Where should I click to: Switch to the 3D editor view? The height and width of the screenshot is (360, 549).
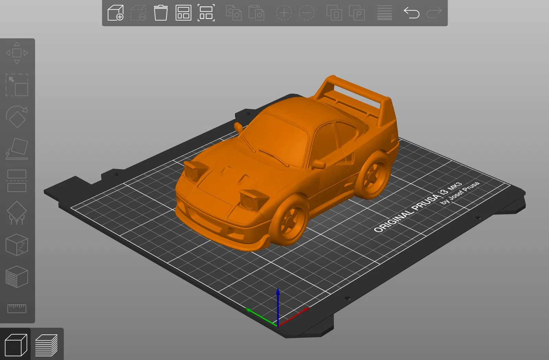pos(15,345)
